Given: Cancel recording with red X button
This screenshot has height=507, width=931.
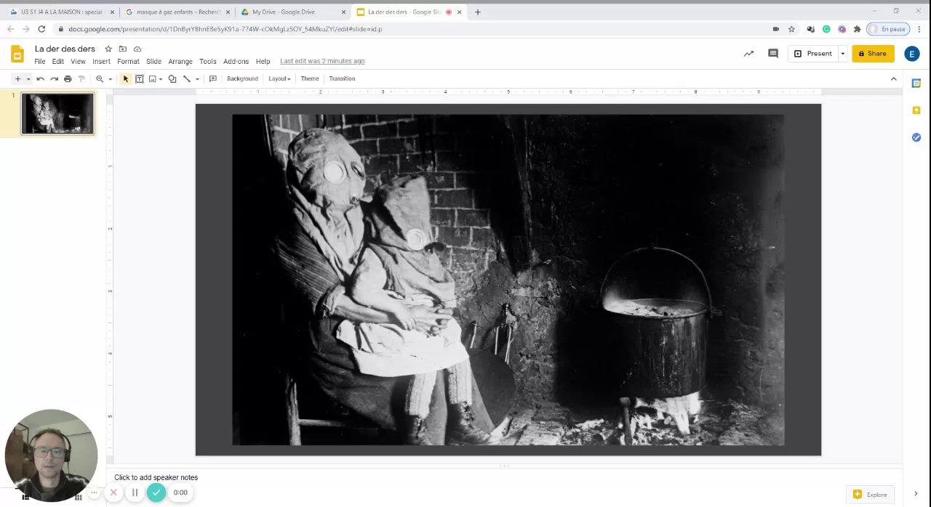Looking at the screenshot, I should point(113,492).
